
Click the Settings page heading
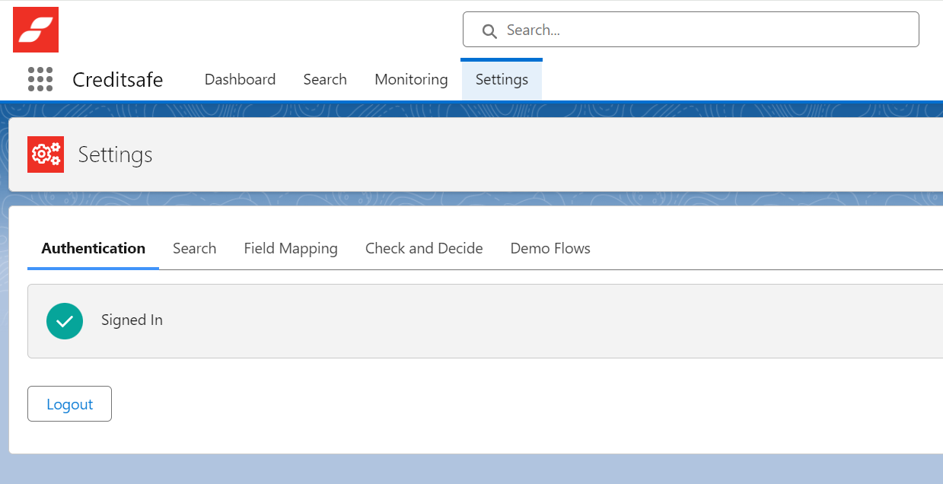(x=115, y=154)
